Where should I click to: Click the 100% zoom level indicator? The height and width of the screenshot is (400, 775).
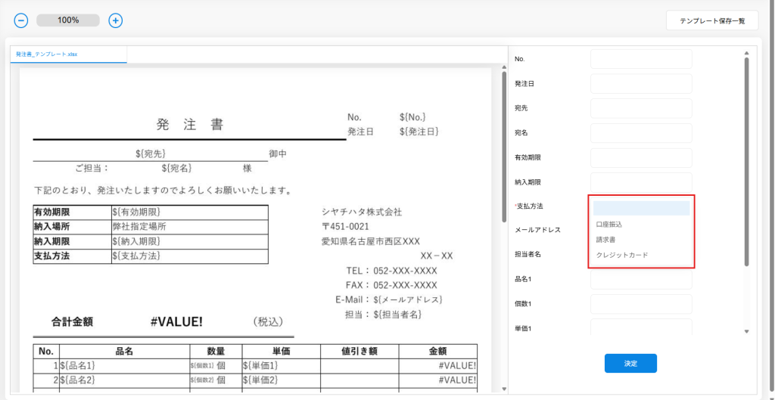pos(68,20)
